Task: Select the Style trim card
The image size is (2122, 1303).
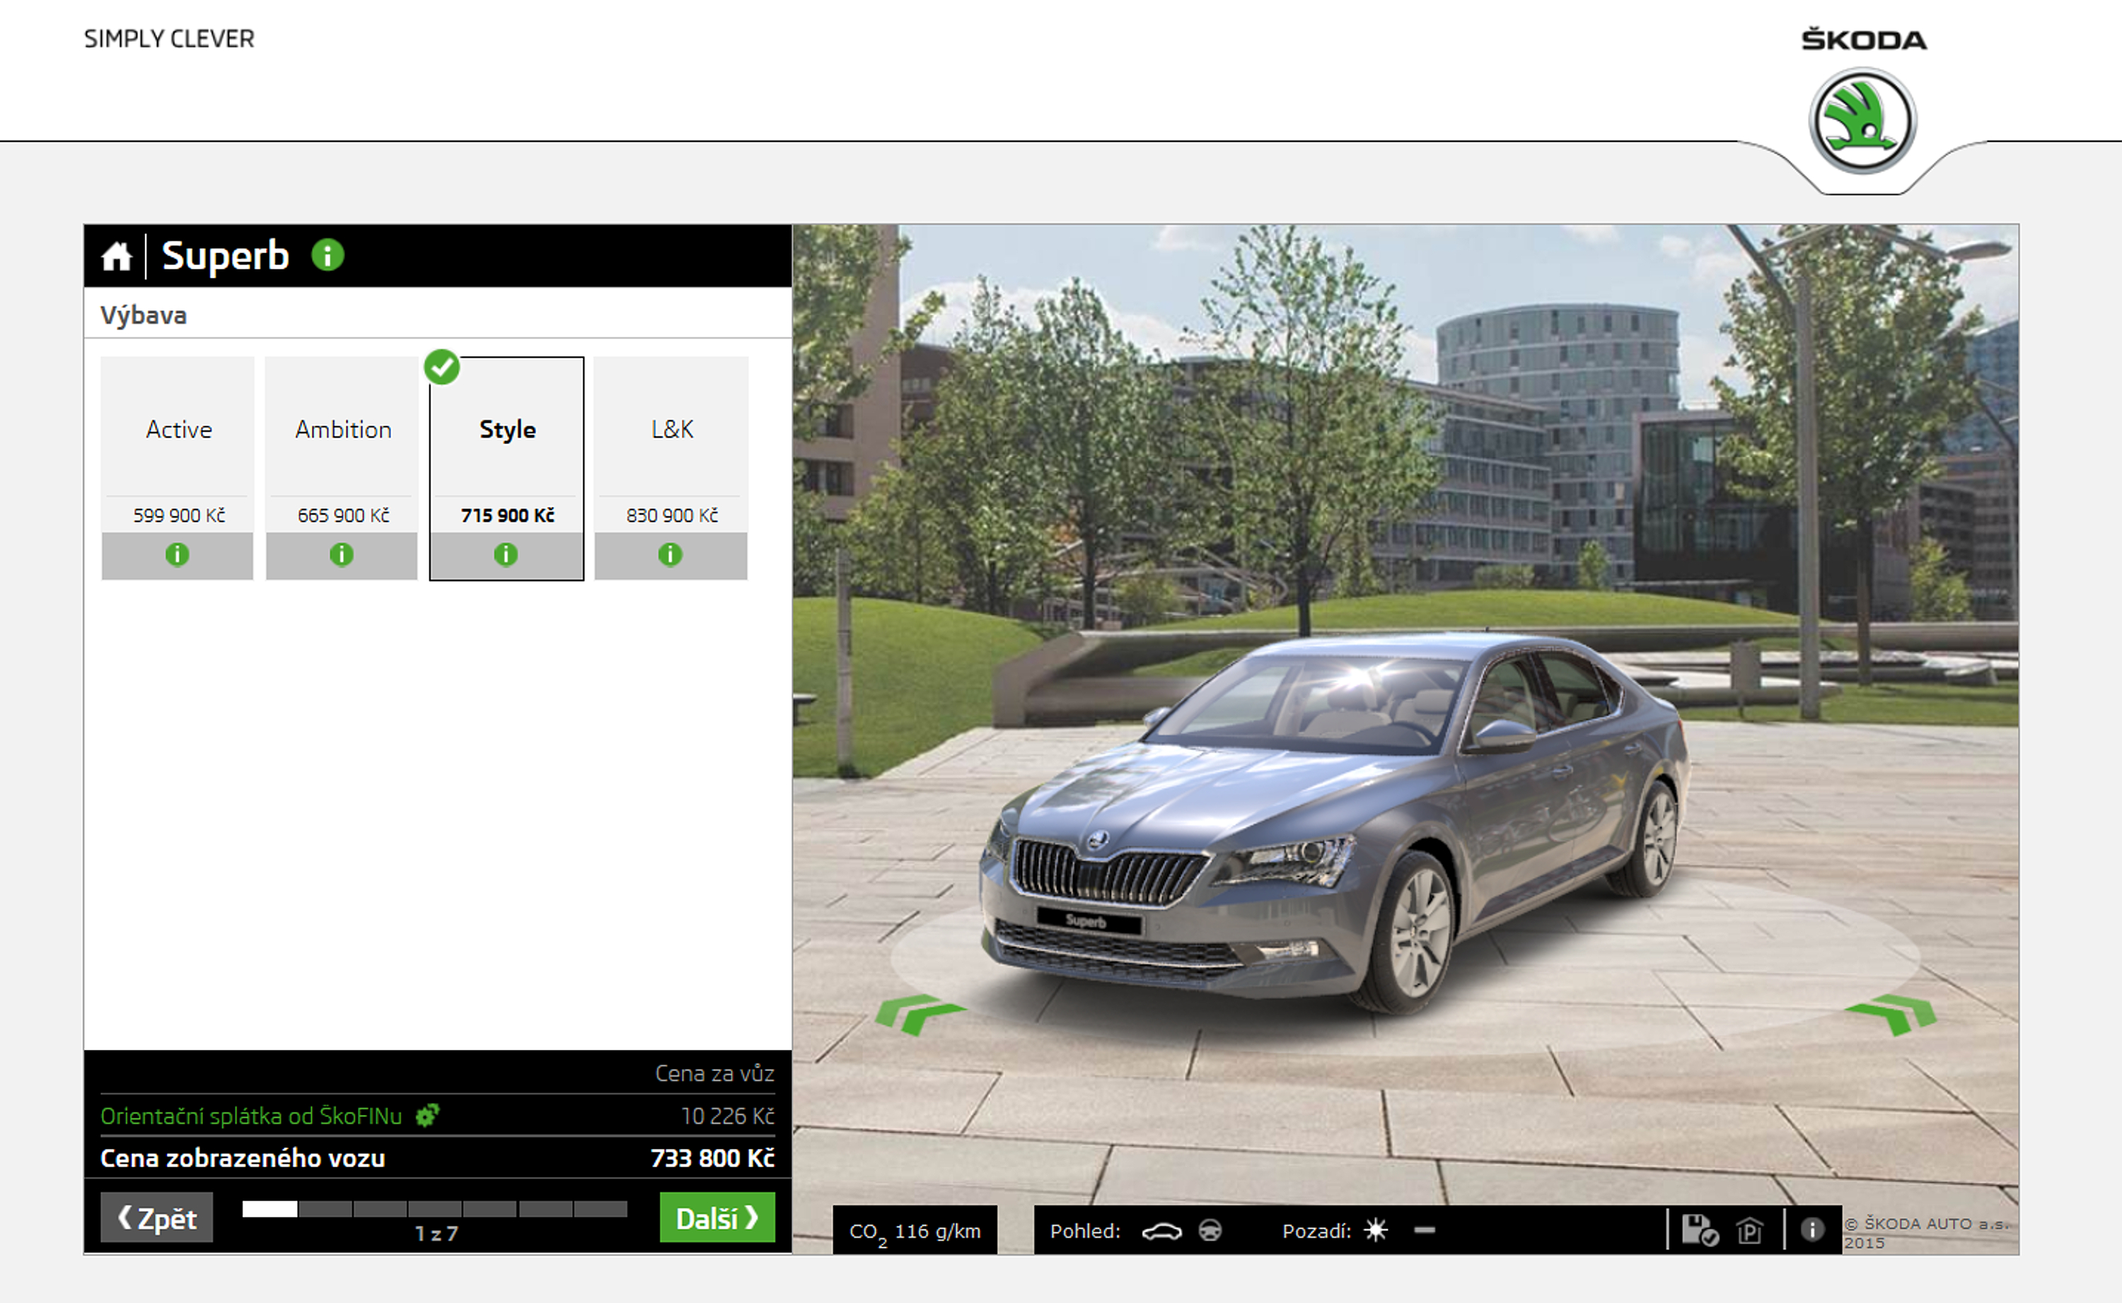Action: (506, 468)
